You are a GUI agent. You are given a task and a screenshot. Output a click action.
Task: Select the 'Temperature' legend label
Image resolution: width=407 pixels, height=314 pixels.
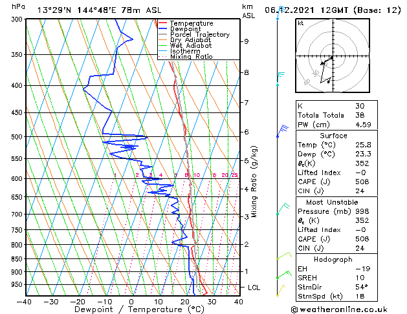(x=192, y=23)
